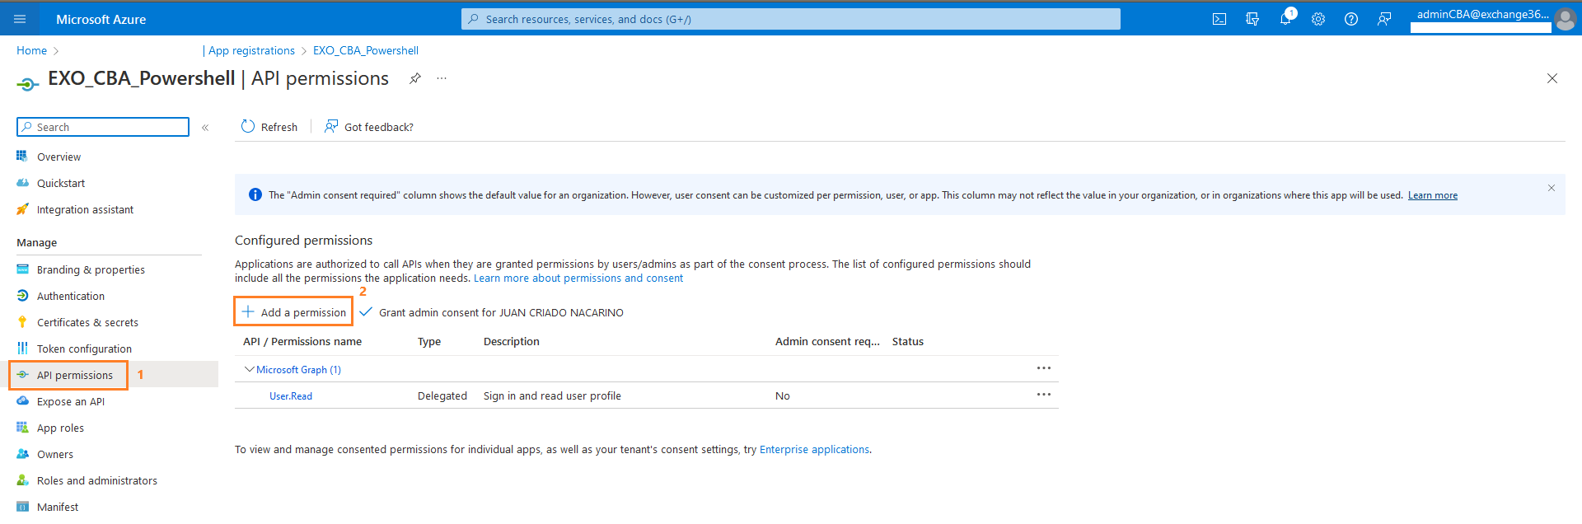The width and height of the screenshot is (1582, 524).
Task: Open the User.Read permission
Action: [x=291, y=396]
